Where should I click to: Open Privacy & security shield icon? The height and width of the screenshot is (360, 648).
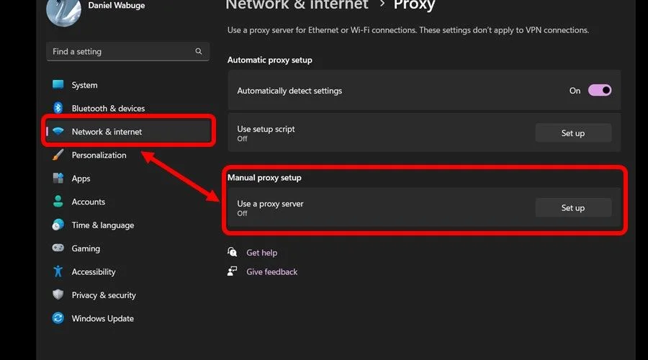tap(58, 294)
